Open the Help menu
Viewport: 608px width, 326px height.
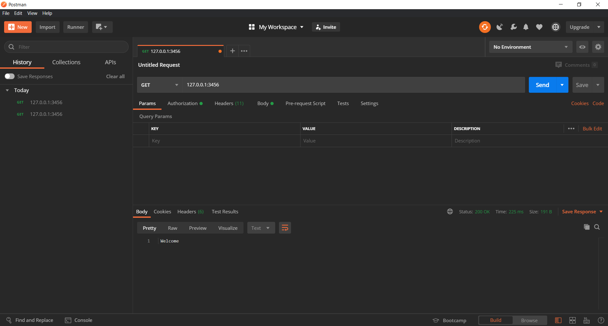click(47, 13)
